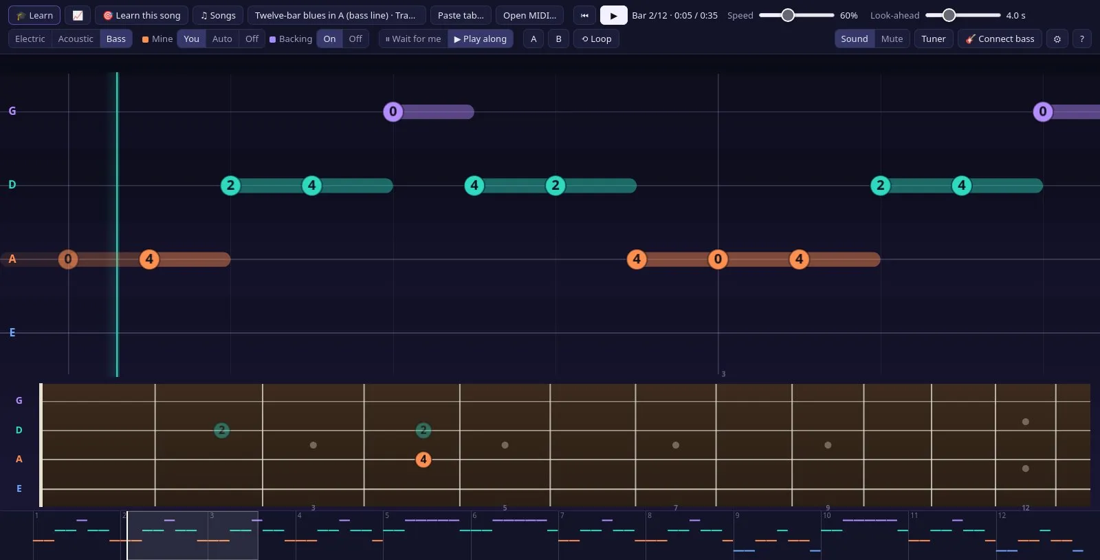Turn the Mine track Off

(252, 39)
